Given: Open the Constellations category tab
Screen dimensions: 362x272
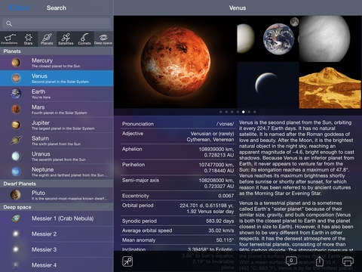Looking at the screenshot, I should point(9,39).
